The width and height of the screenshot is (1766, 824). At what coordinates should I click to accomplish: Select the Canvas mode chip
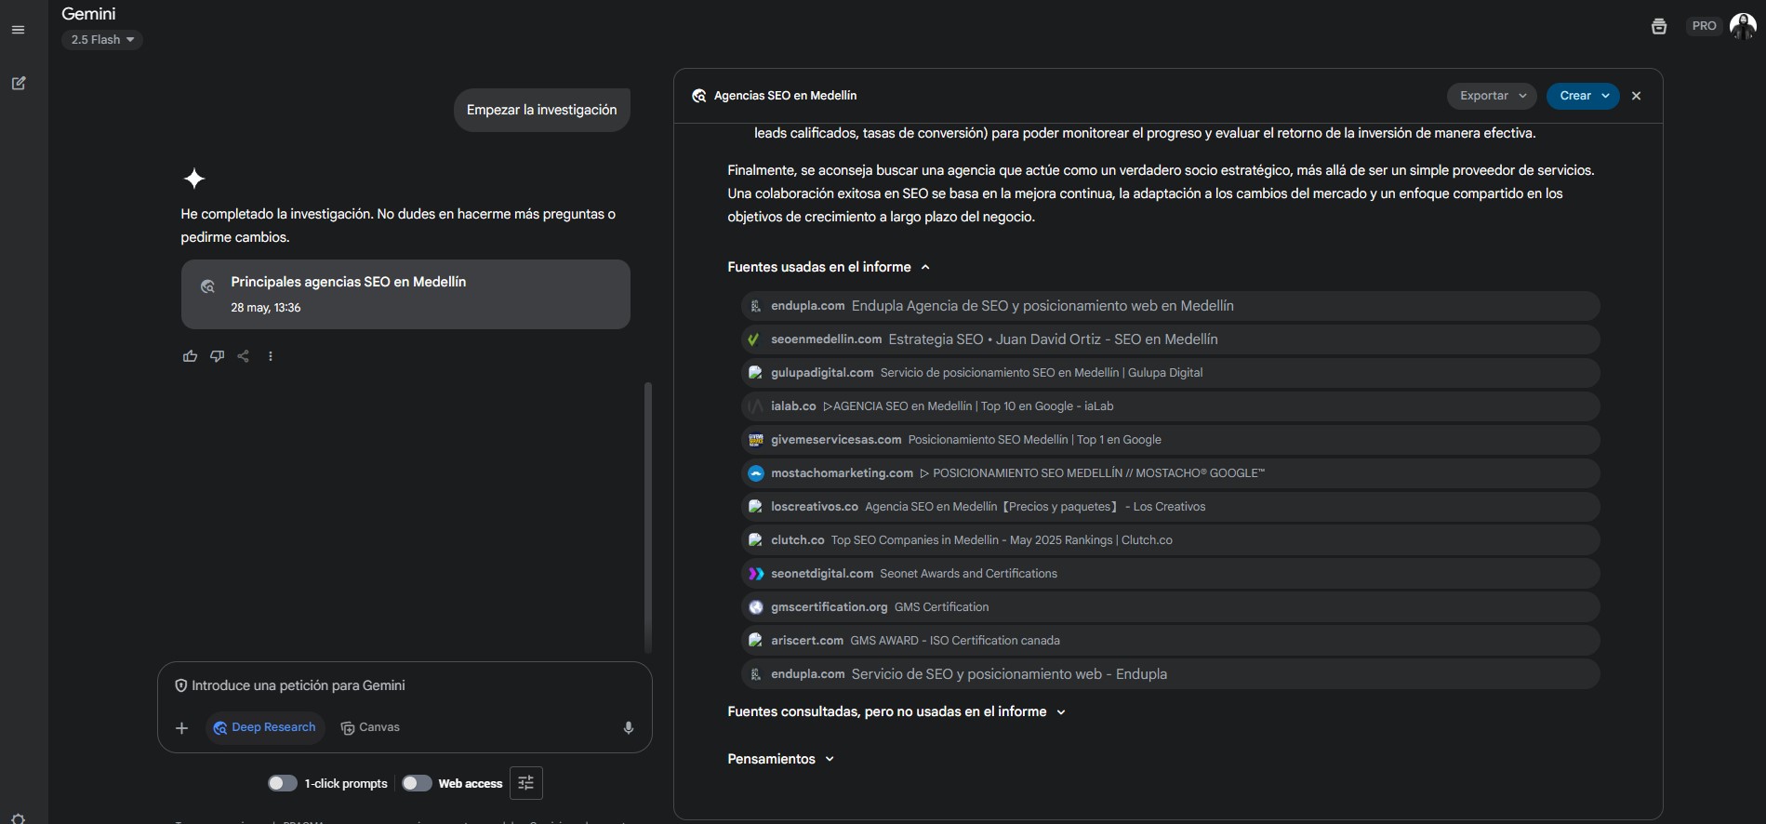pyautogui.click(x=370, y=727)
